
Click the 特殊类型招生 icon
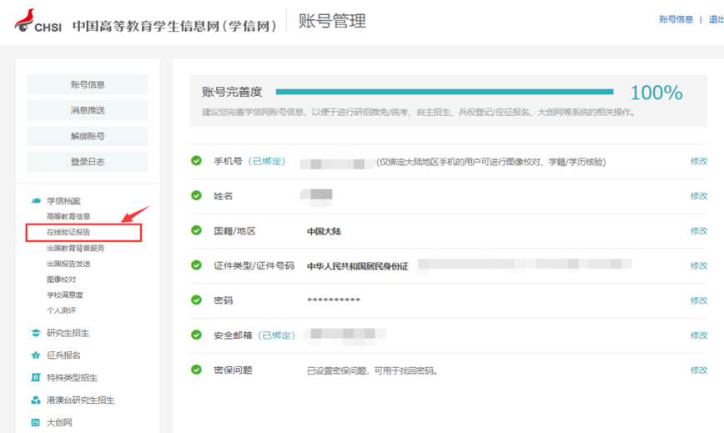tap(36, 378)
